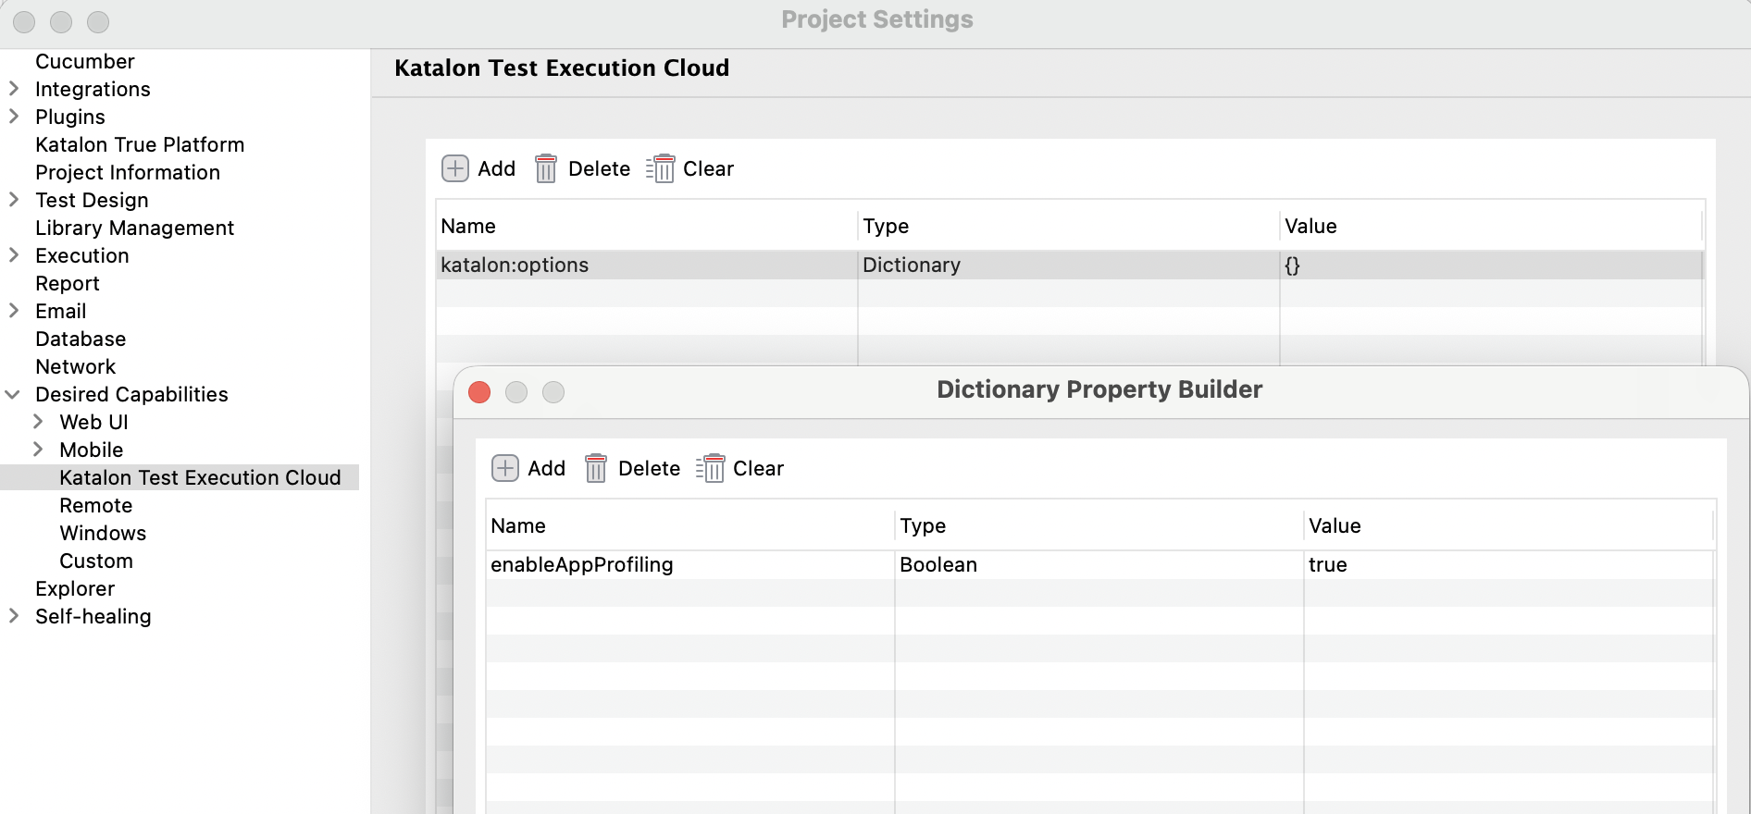Click Value column header in main capabilities table
Viewport: 1751px width, 814px height.
(x=1491, y=226)
